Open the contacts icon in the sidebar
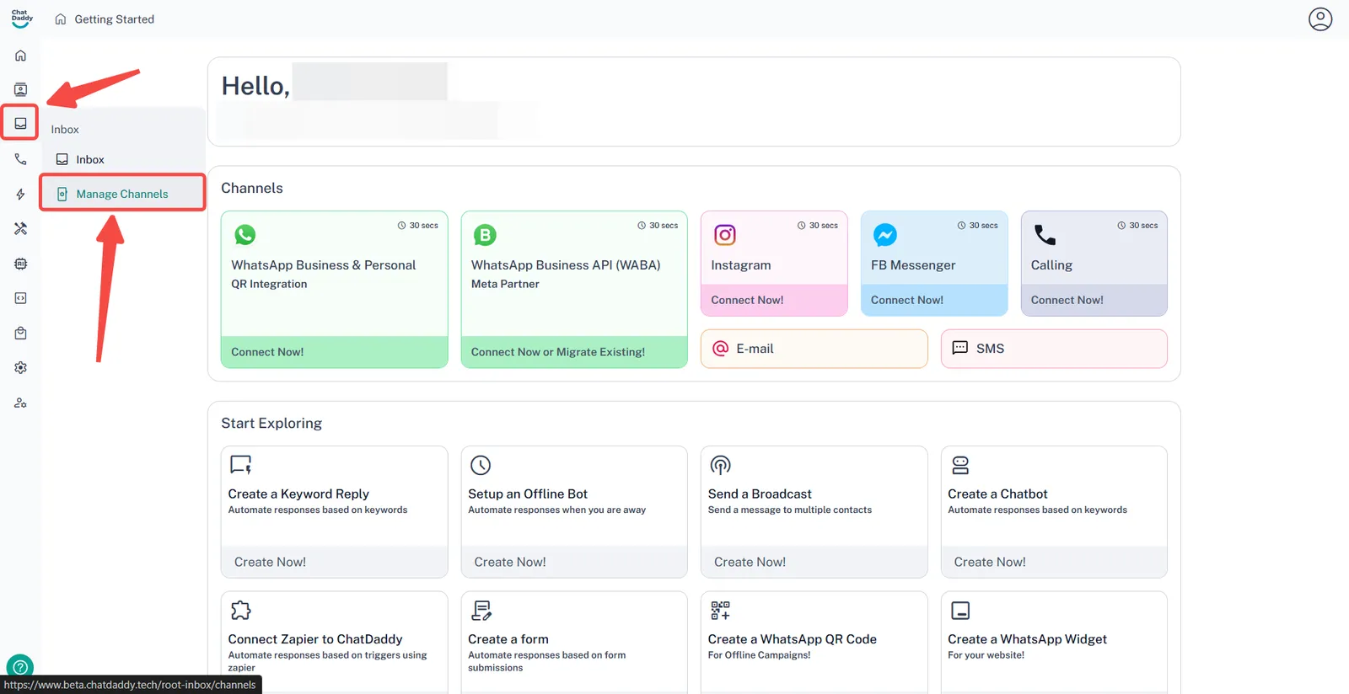 click(x=20, y=89)
